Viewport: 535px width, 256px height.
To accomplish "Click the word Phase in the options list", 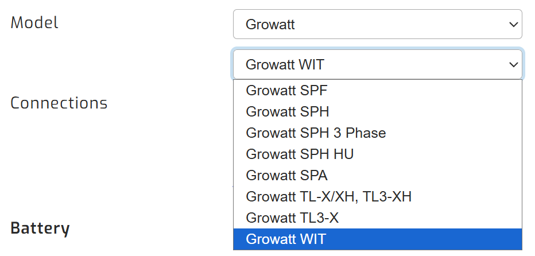I will pyautogui.click(x=367, y=133).
